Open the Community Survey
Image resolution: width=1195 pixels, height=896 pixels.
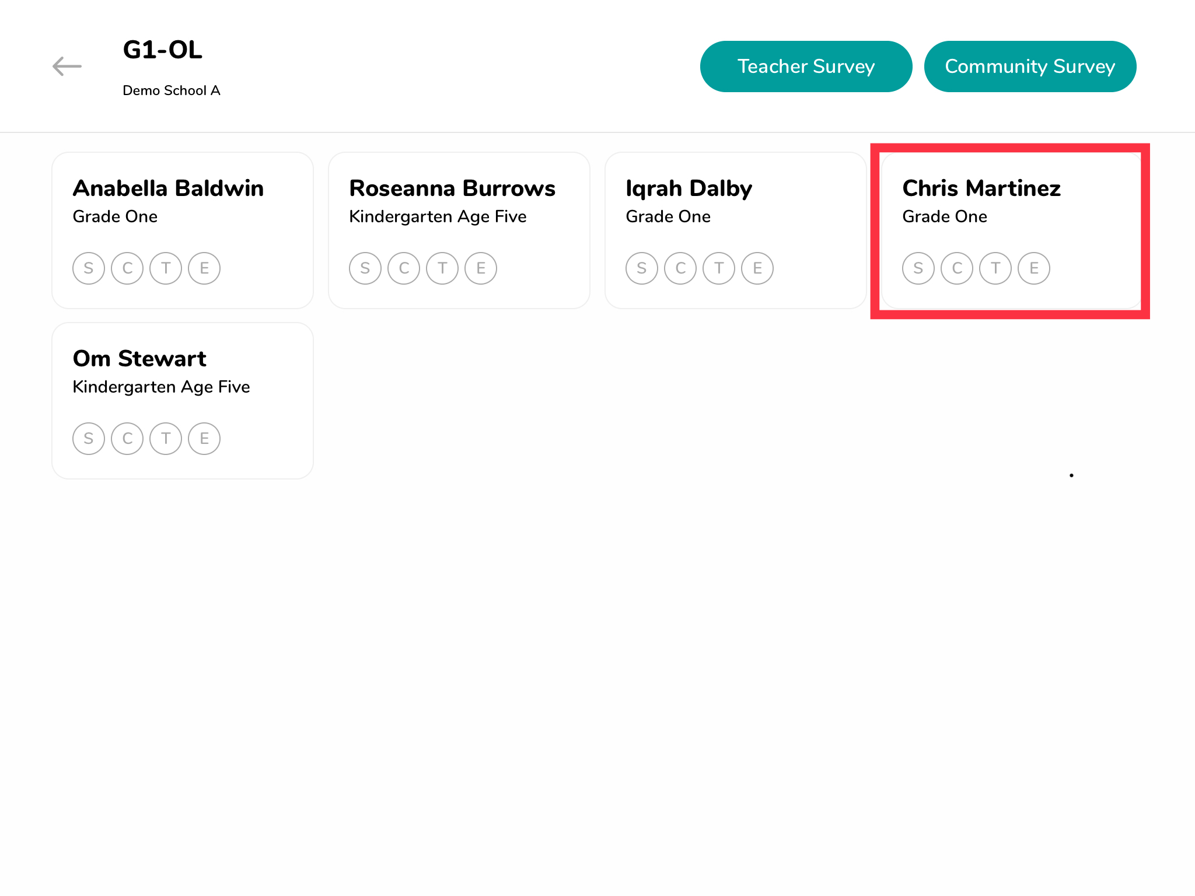[x=1030, y=66]
